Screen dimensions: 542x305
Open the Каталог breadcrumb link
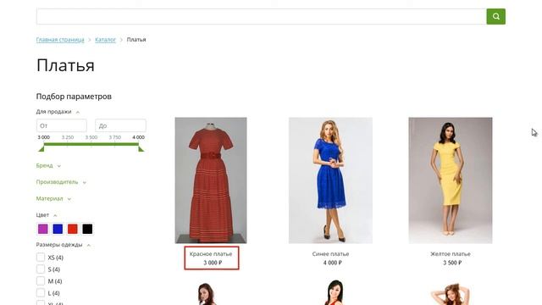pyautogui.click(x=105, y=40)
